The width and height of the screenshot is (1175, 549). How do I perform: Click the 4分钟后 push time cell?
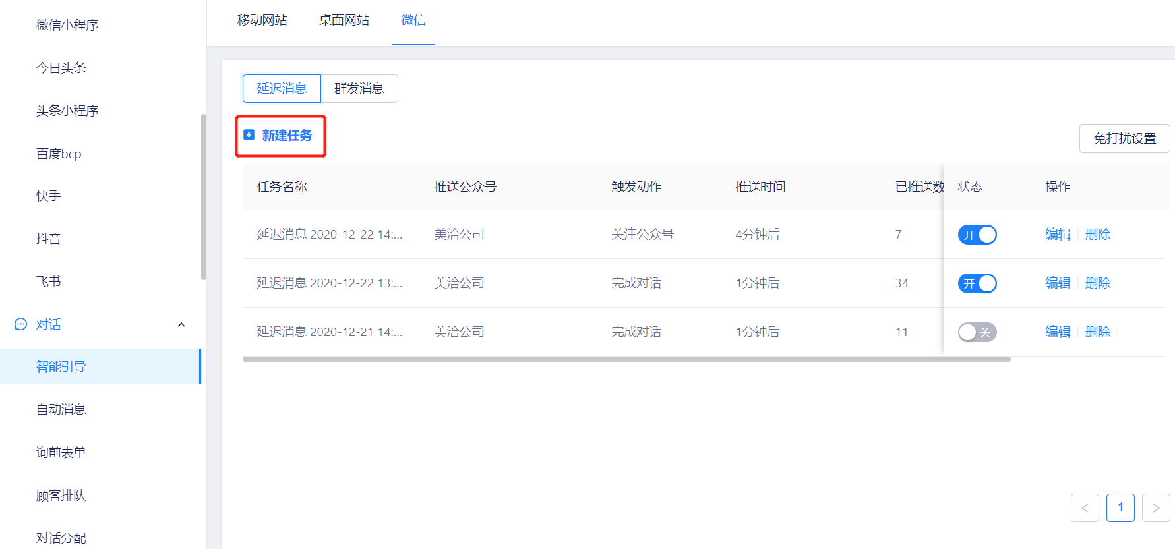click(758, 234)
